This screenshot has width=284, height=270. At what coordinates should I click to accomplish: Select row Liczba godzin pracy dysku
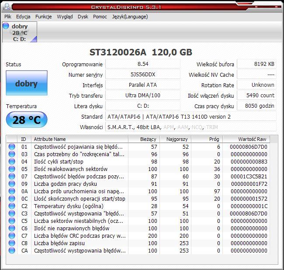(138, 184)
